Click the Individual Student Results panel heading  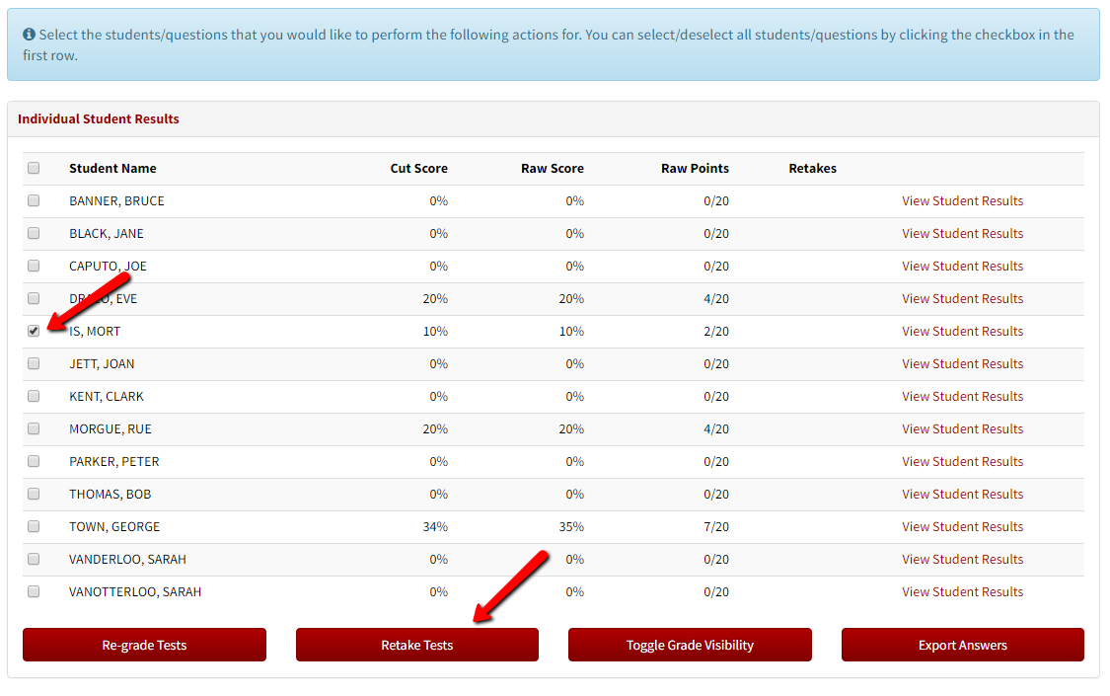pos(99,118)
